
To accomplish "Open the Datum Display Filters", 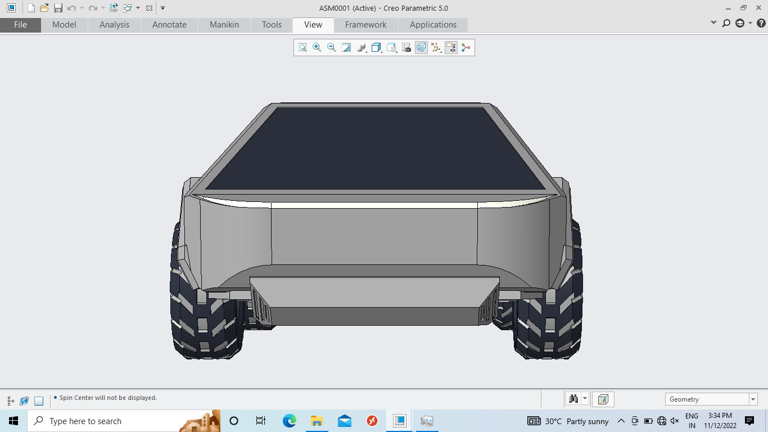I will [x=436, y=48].
